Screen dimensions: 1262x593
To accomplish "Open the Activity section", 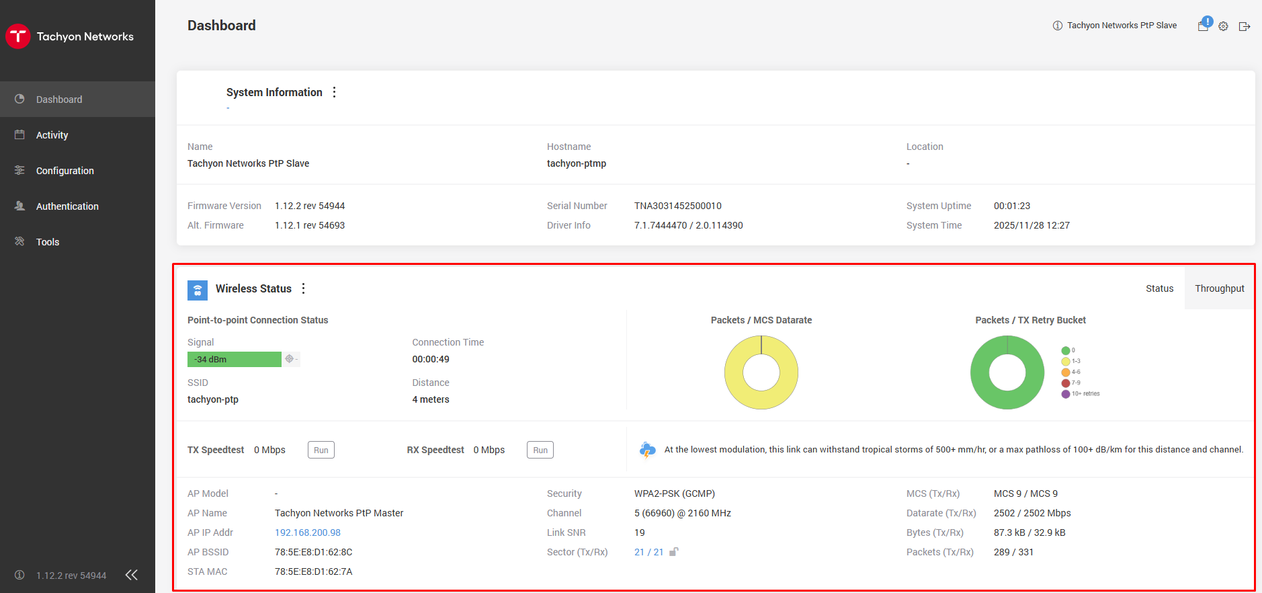I will (77, 135).
